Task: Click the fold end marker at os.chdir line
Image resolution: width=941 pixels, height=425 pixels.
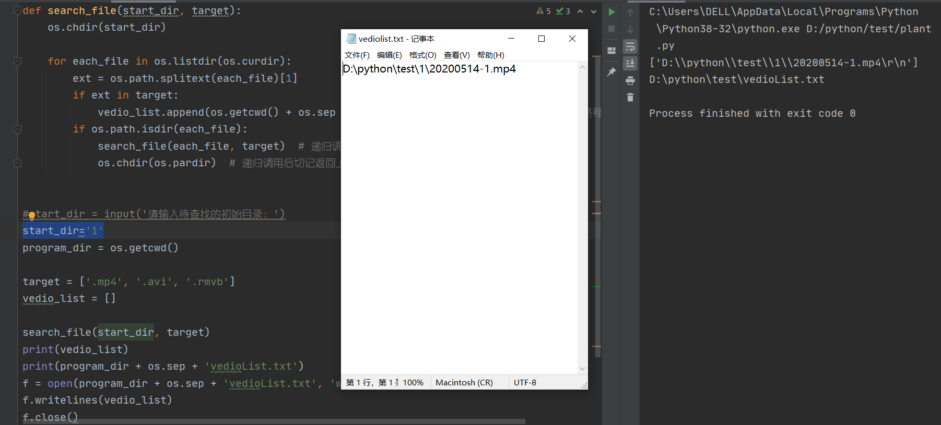Action: [17, 163]
